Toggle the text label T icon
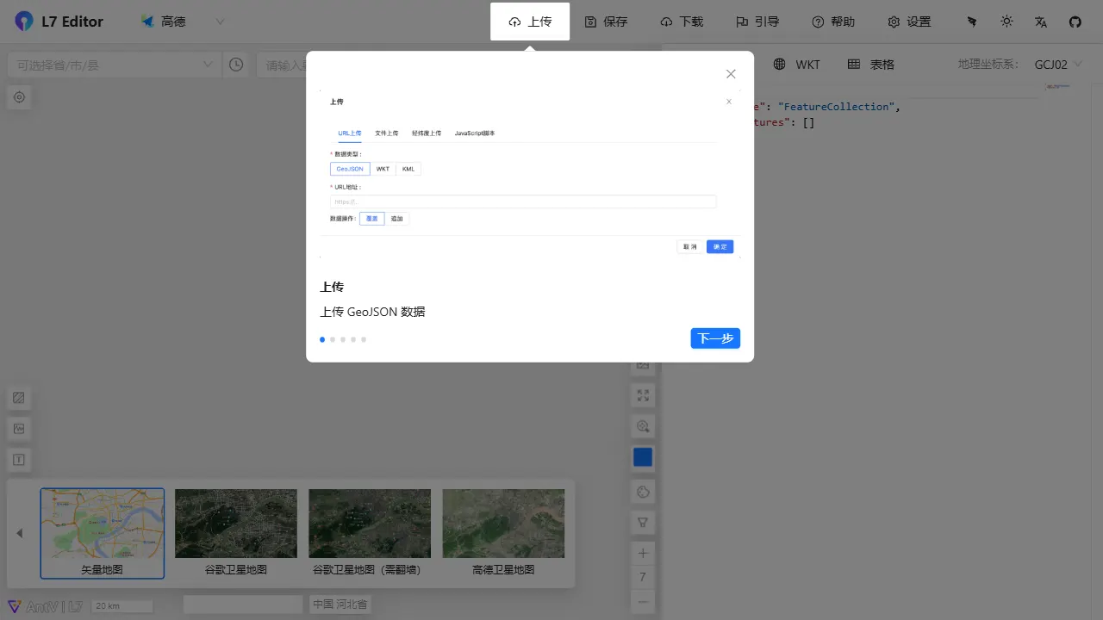Screen dimensions: 1103x620 pyautogui.click(x=19, y=460)
